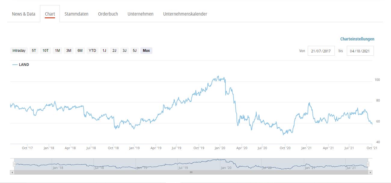
Task: Switch chart range to YTD
Action: [x=92, y=51]
